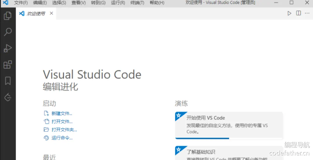Click the Visual Studio Code heading
This screenshot has height=160, width=313.
(92, 75)
